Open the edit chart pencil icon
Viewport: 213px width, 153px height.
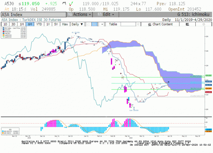pos(187,24)
